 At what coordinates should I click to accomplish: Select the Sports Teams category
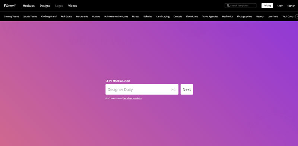pos(30,16)
